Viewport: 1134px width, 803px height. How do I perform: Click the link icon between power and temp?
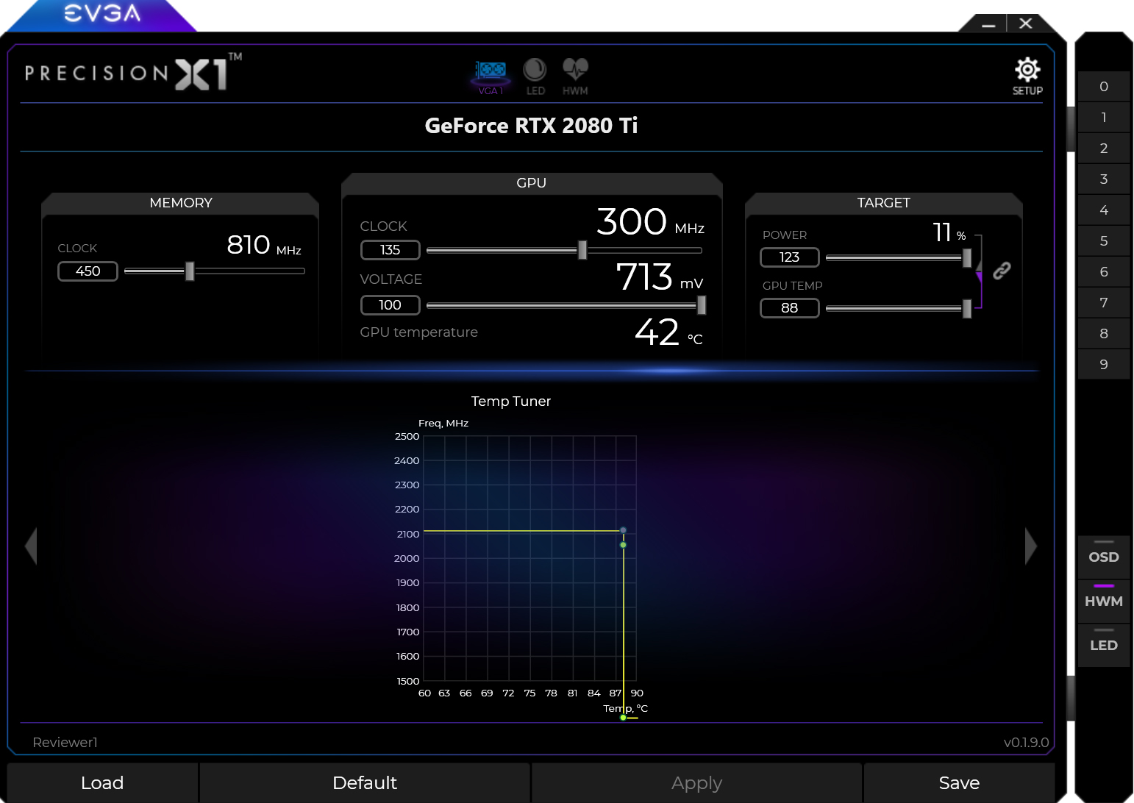coord(1002,271)
